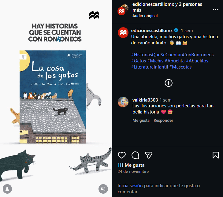
Task: Open the #HistoriasQueSeCuentanConRonroneos hashtag
Action: pyautogui.click(x=172, y=55)
